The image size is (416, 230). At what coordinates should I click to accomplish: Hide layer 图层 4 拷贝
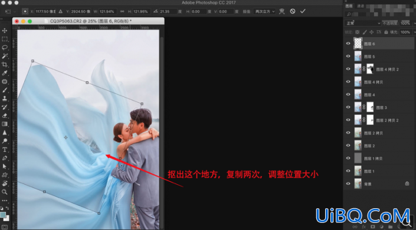348,82
